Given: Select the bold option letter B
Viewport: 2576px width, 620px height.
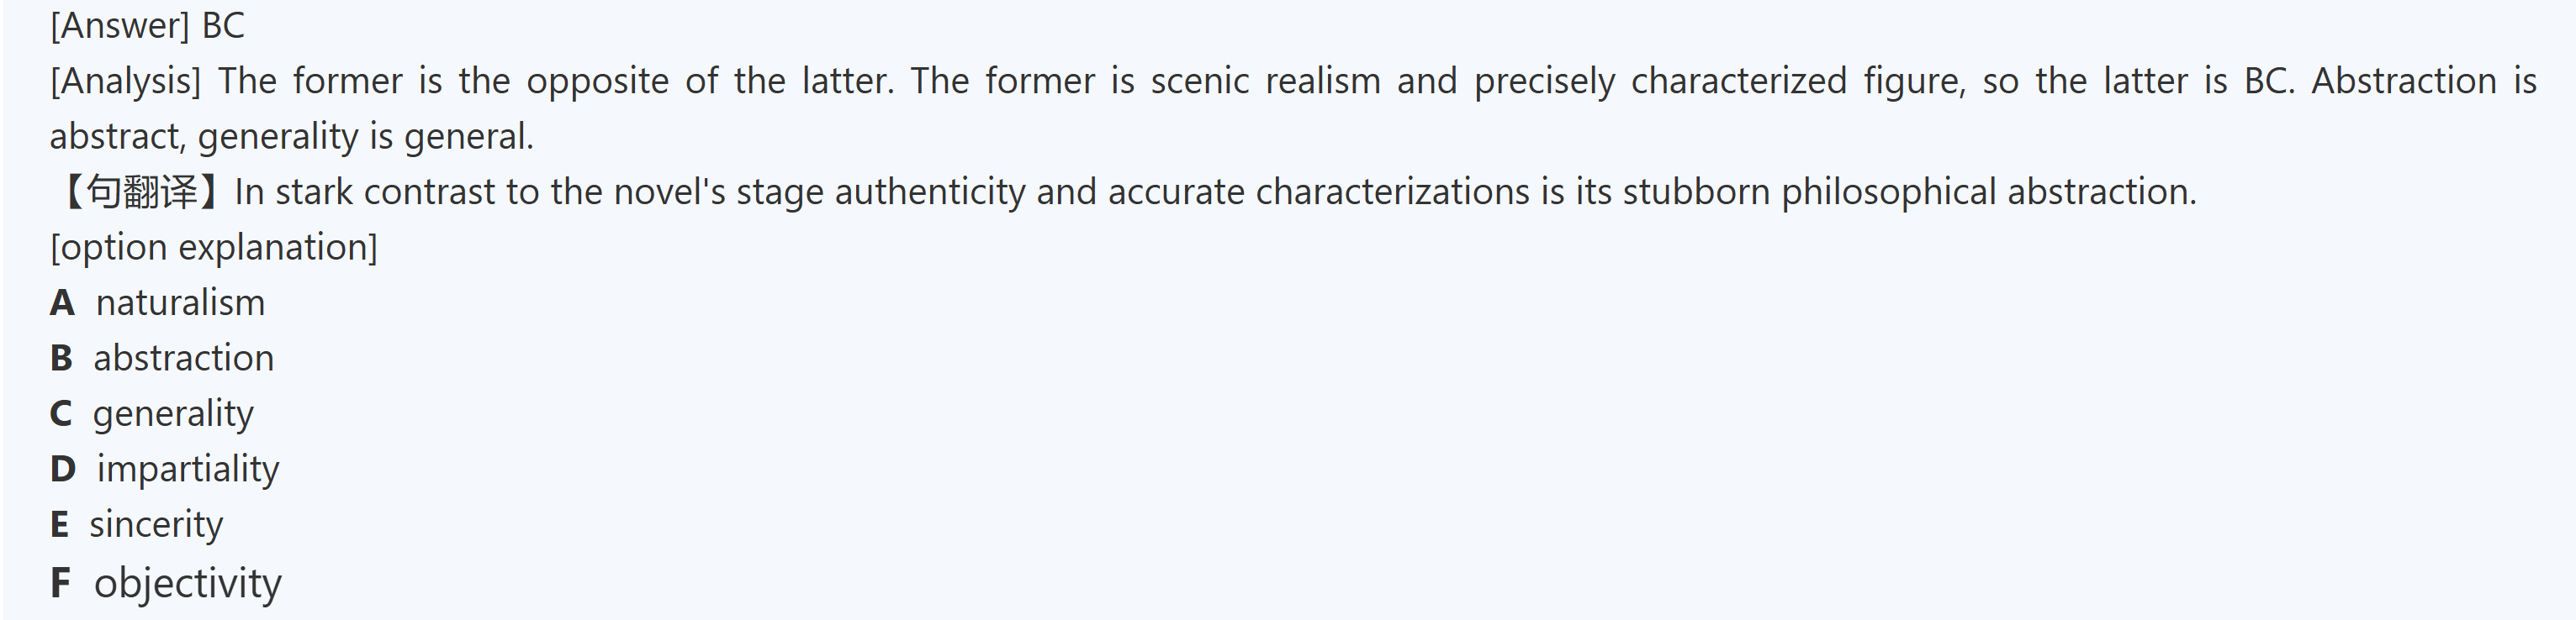Looking at the screenshot, I should coord(61,359).
